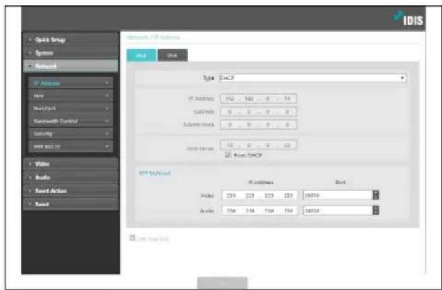442x290 pixels.
Task: Open the IEEE 802.1X submenu item
Action: coord(71,147)
